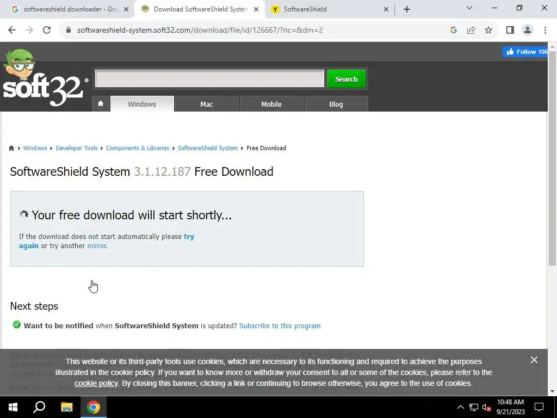Open the Mobile navigation tab

pyautogui.click(x=271, y=104)
